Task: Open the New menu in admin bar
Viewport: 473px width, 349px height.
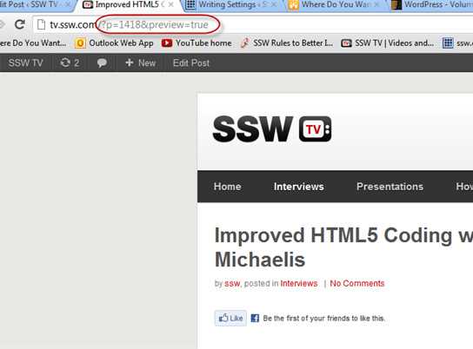Action: 141,63
